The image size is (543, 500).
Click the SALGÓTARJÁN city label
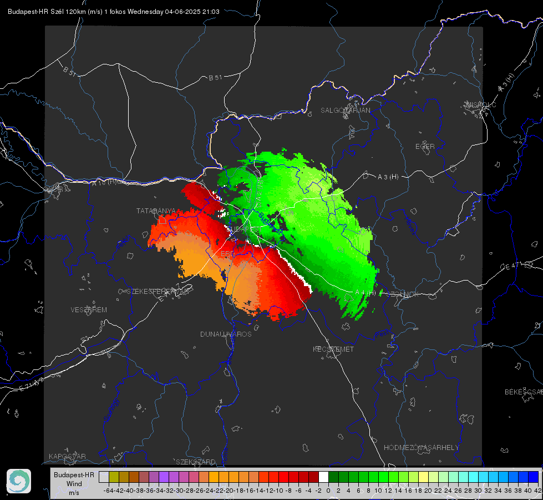click(x=345, y=111)
